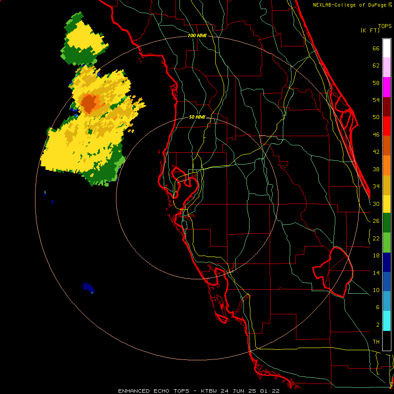Image resolution: width=394 pixels, height=394 pixels.
Task: Click the '100 NMI' range ring label
Action: tap(197, 36)
